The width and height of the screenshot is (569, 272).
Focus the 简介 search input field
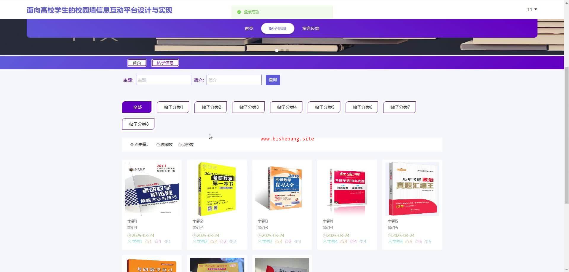234,80
